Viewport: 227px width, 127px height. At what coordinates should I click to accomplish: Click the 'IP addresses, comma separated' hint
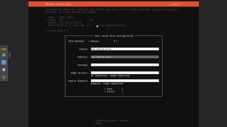tap(110, 76)
